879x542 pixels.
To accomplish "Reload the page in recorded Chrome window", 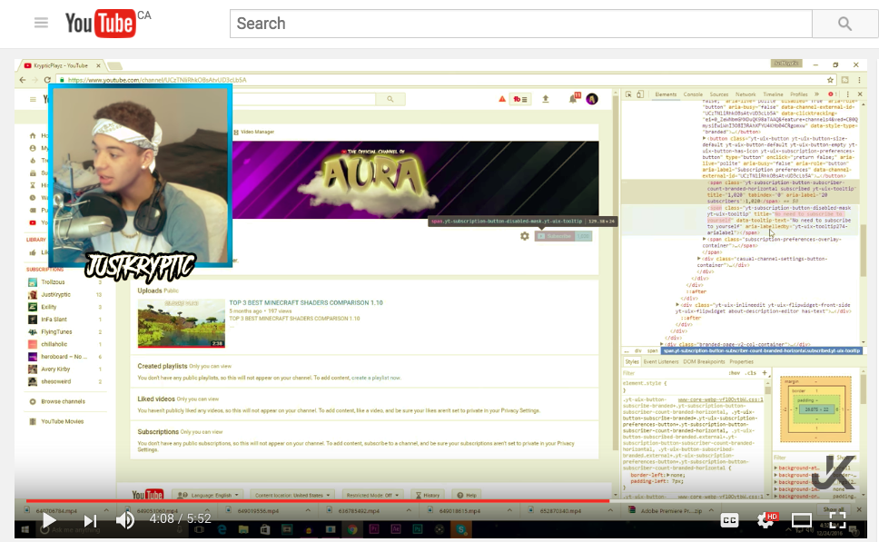I will coord(47,80).
